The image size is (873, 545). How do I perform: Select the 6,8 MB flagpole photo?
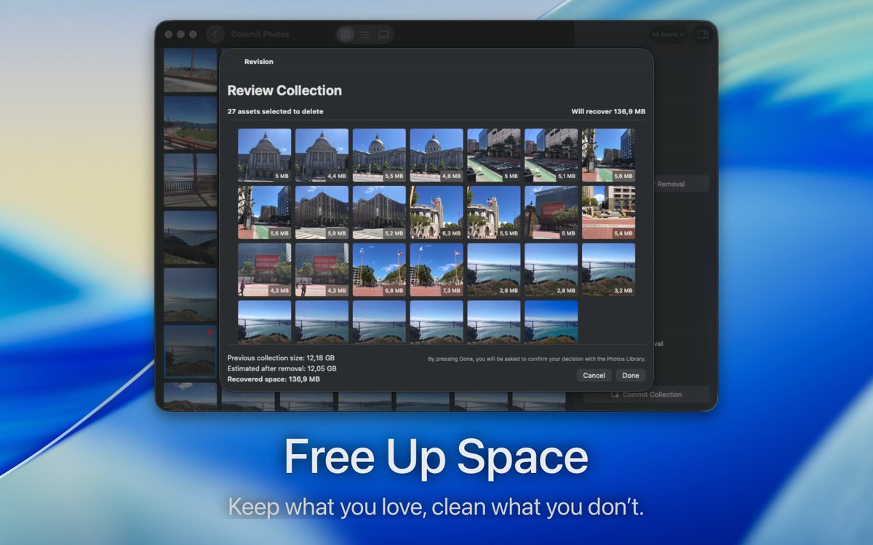click(379, 270)
